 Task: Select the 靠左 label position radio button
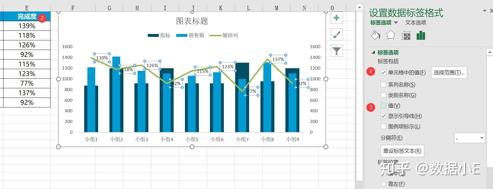tap(384, 184)
